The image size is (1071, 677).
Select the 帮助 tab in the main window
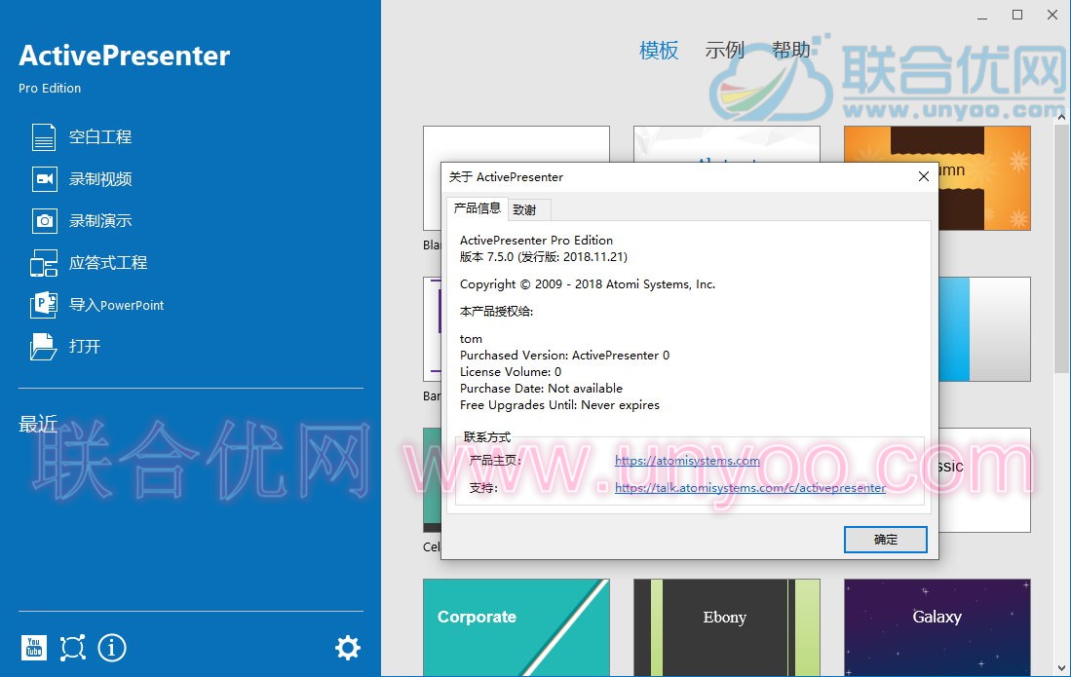(791, 50)
